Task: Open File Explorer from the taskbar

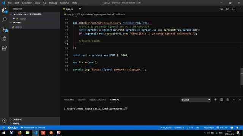Action: [28, 133]
